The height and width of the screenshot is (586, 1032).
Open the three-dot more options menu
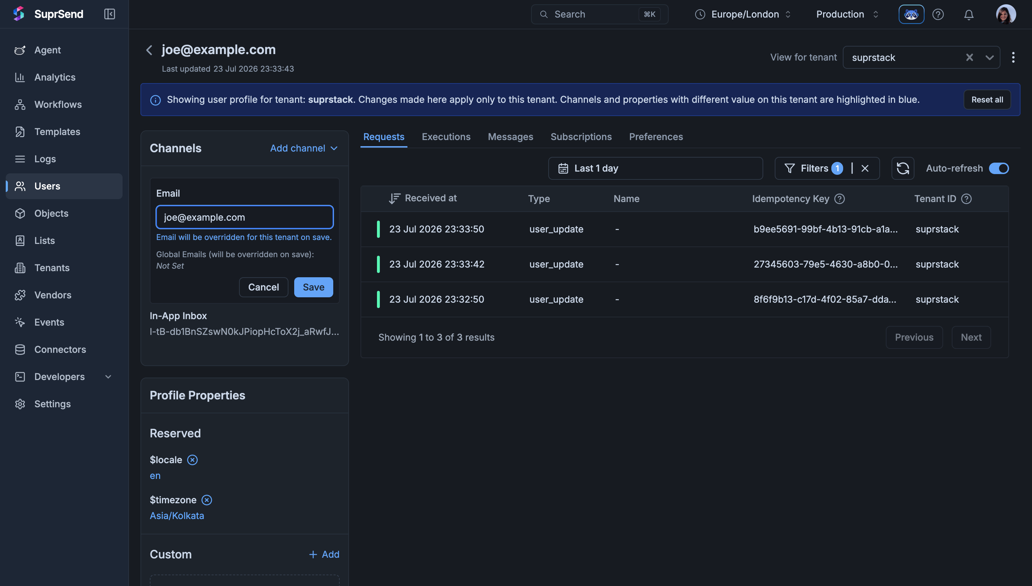[1013, 58]
